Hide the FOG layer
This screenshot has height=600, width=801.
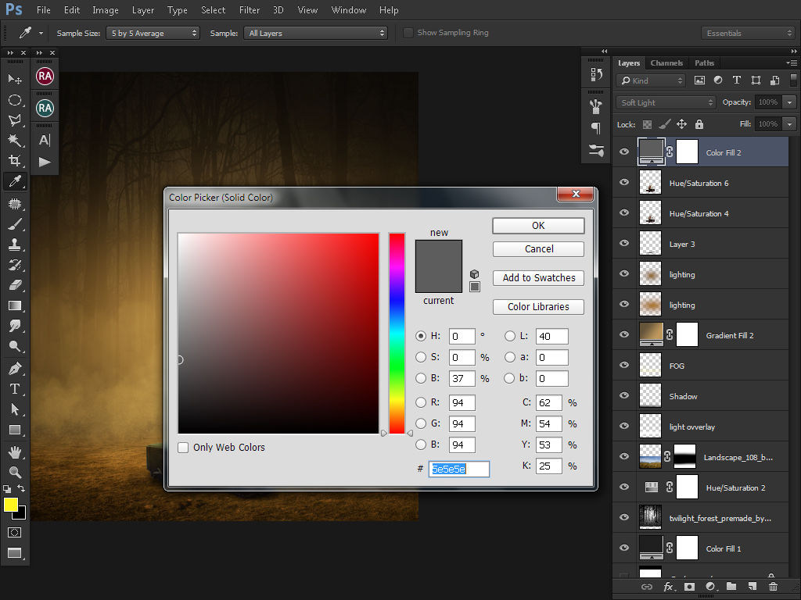tap(624, 366)
